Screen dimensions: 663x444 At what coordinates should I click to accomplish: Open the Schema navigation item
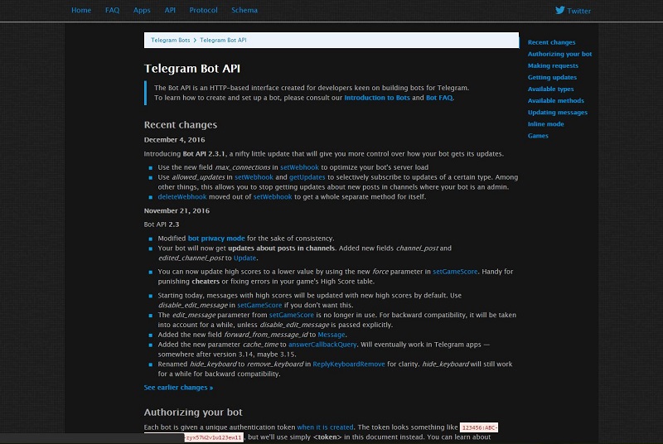244,10
